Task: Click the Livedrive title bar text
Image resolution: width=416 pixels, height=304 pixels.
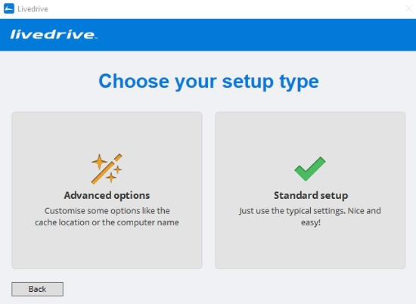Action: (x=33, y=9)
